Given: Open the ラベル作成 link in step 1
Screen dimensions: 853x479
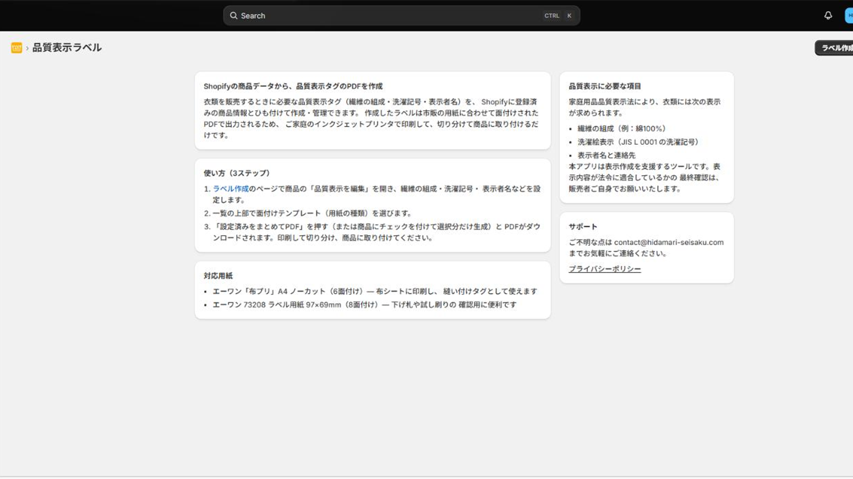Looking at the screenshot, I should click(231, 188).
